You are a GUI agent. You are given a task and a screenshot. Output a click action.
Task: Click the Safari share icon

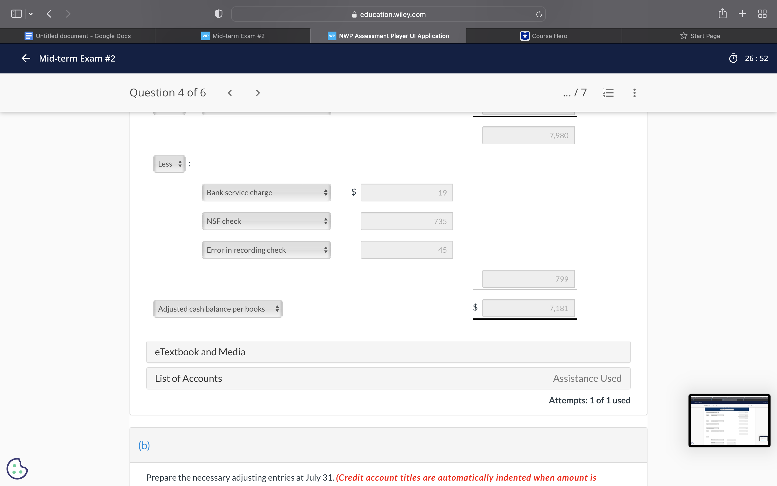[723, 14]
